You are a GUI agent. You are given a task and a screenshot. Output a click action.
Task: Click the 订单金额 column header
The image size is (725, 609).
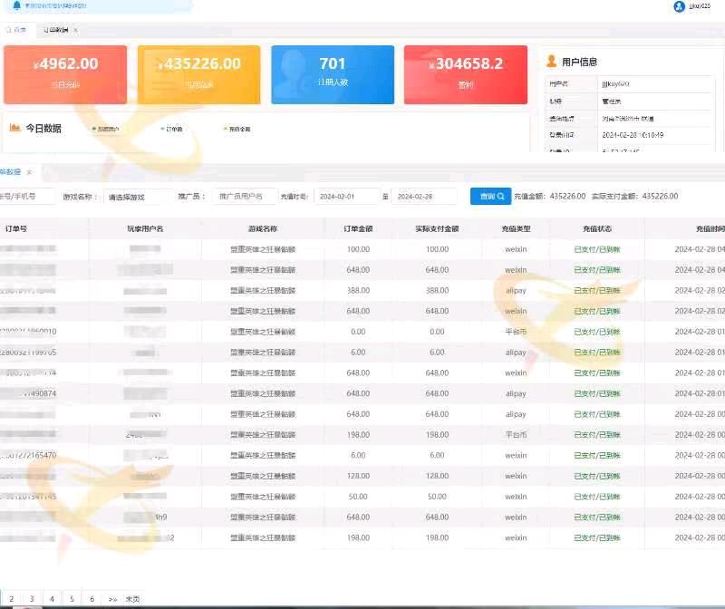(358, 228)
